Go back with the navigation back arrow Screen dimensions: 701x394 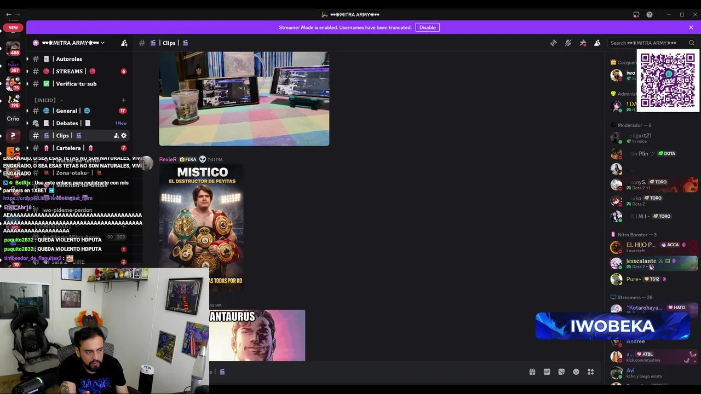[x=8, y=15]
